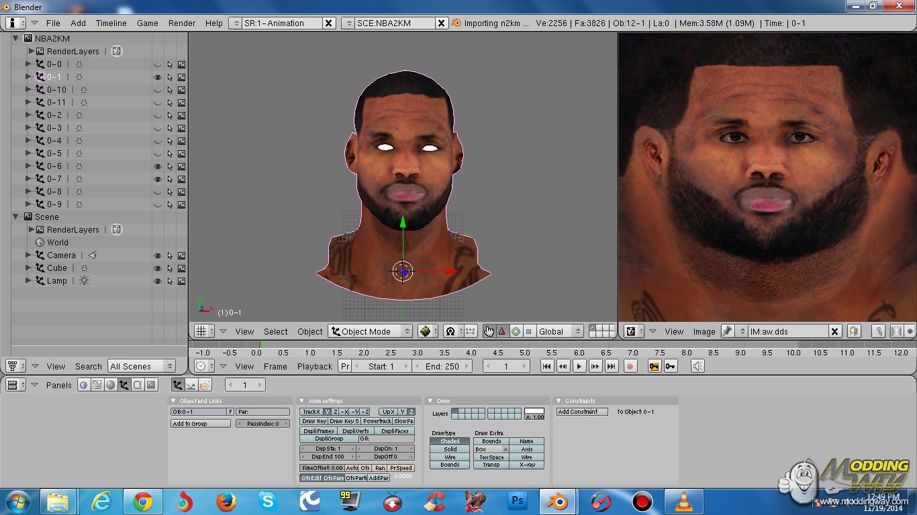The image size is (917, 515).
Task: Toggle visibility eye for object 0-6
Action: coord(158,166)
